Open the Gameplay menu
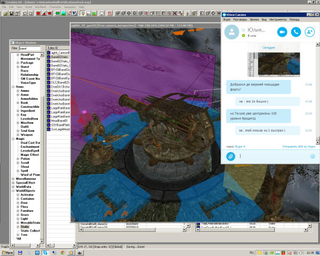320x256 pixels. 70,7
